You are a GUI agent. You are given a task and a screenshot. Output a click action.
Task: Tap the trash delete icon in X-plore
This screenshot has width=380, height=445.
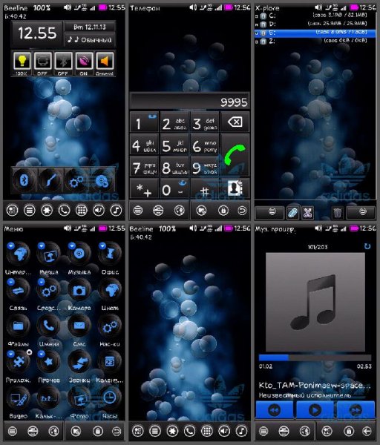tap(338, 212)
